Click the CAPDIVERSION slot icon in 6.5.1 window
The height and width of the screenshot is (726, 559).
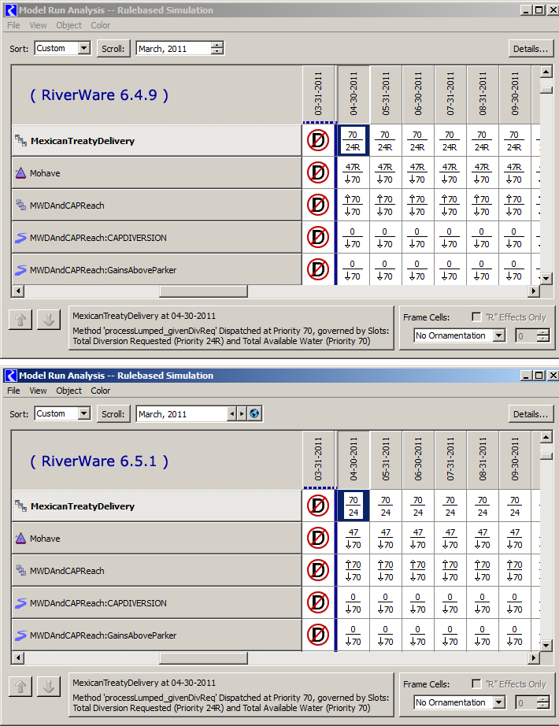coord(20,603)
